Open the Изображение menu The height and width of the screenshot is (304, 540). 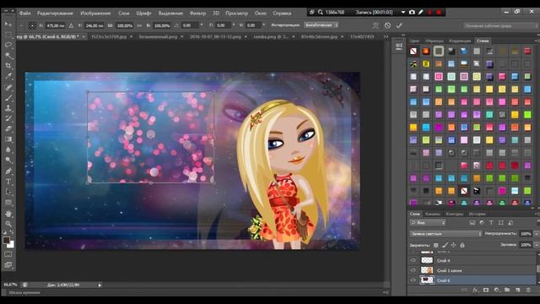point(95,14)
